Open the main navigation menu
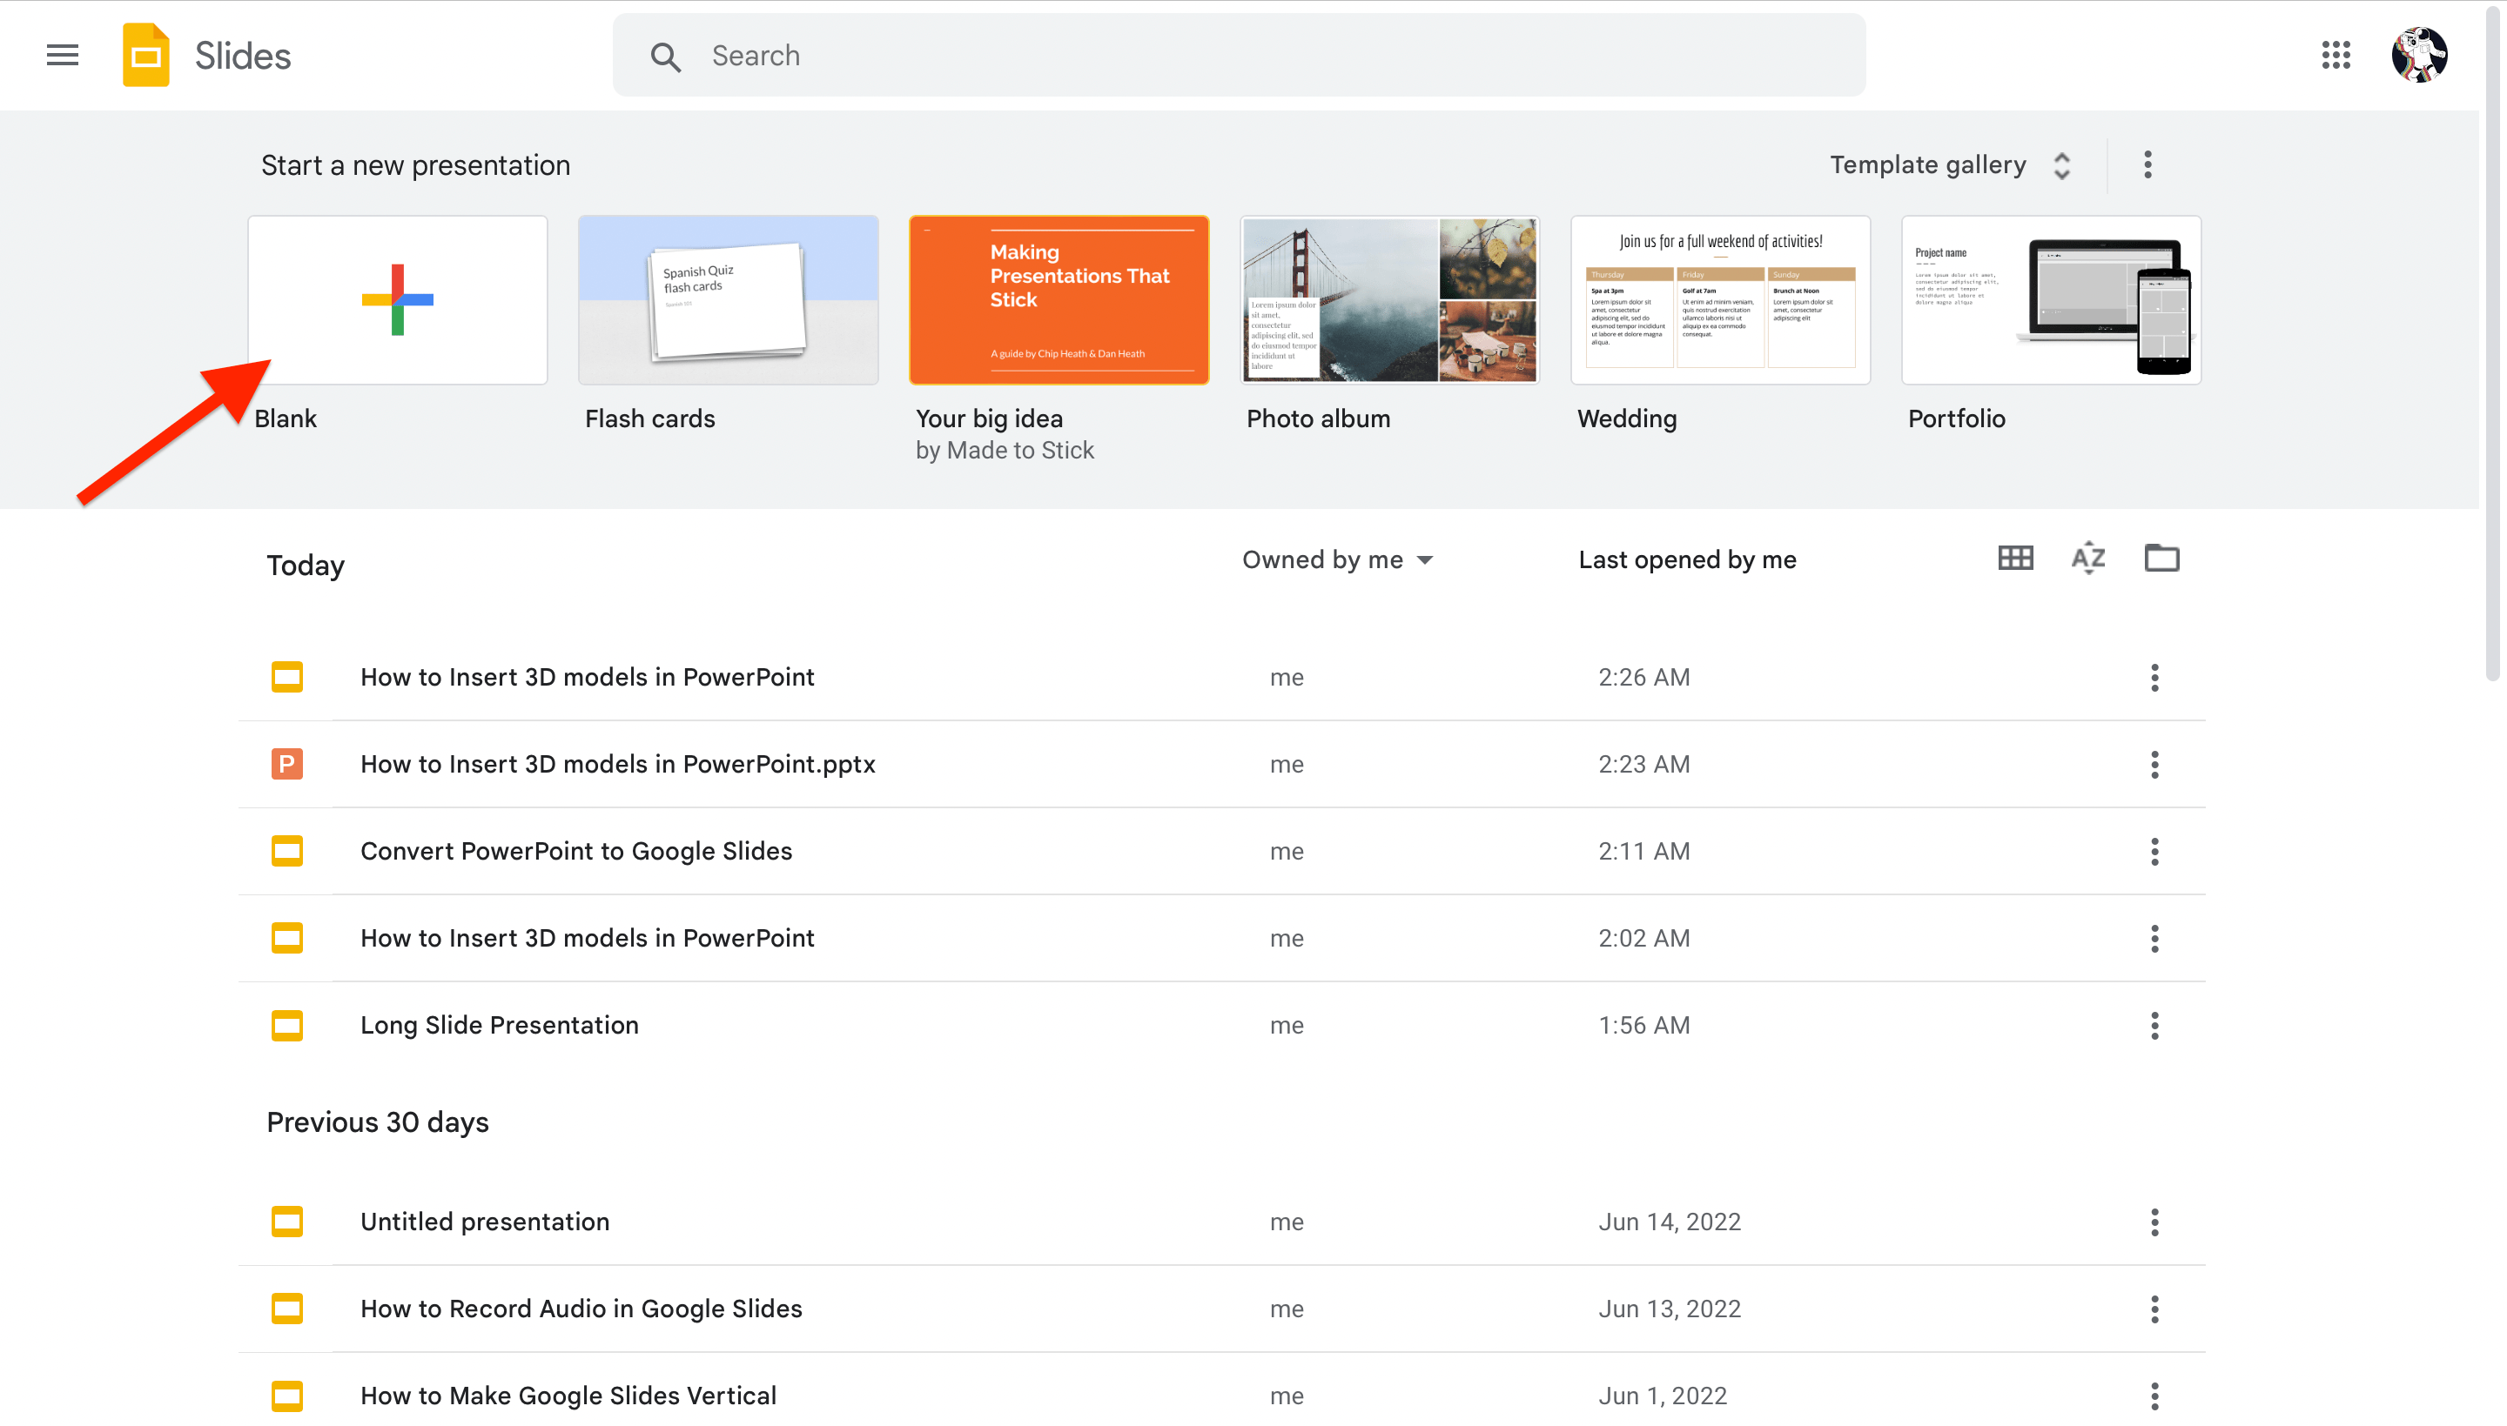This screenshot has height=1426, width=2507. (61, 55)
